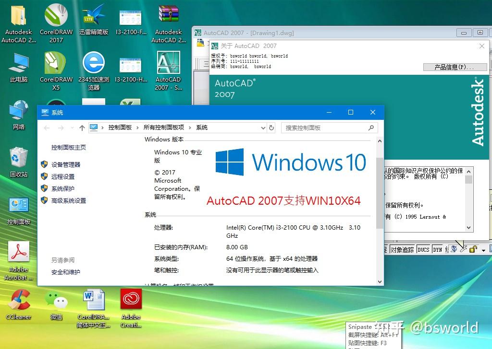Viewport: 492px width, 349px height.
Task: Toggle DUCS in AutoCAD status bar
Action: click(422, 249)
